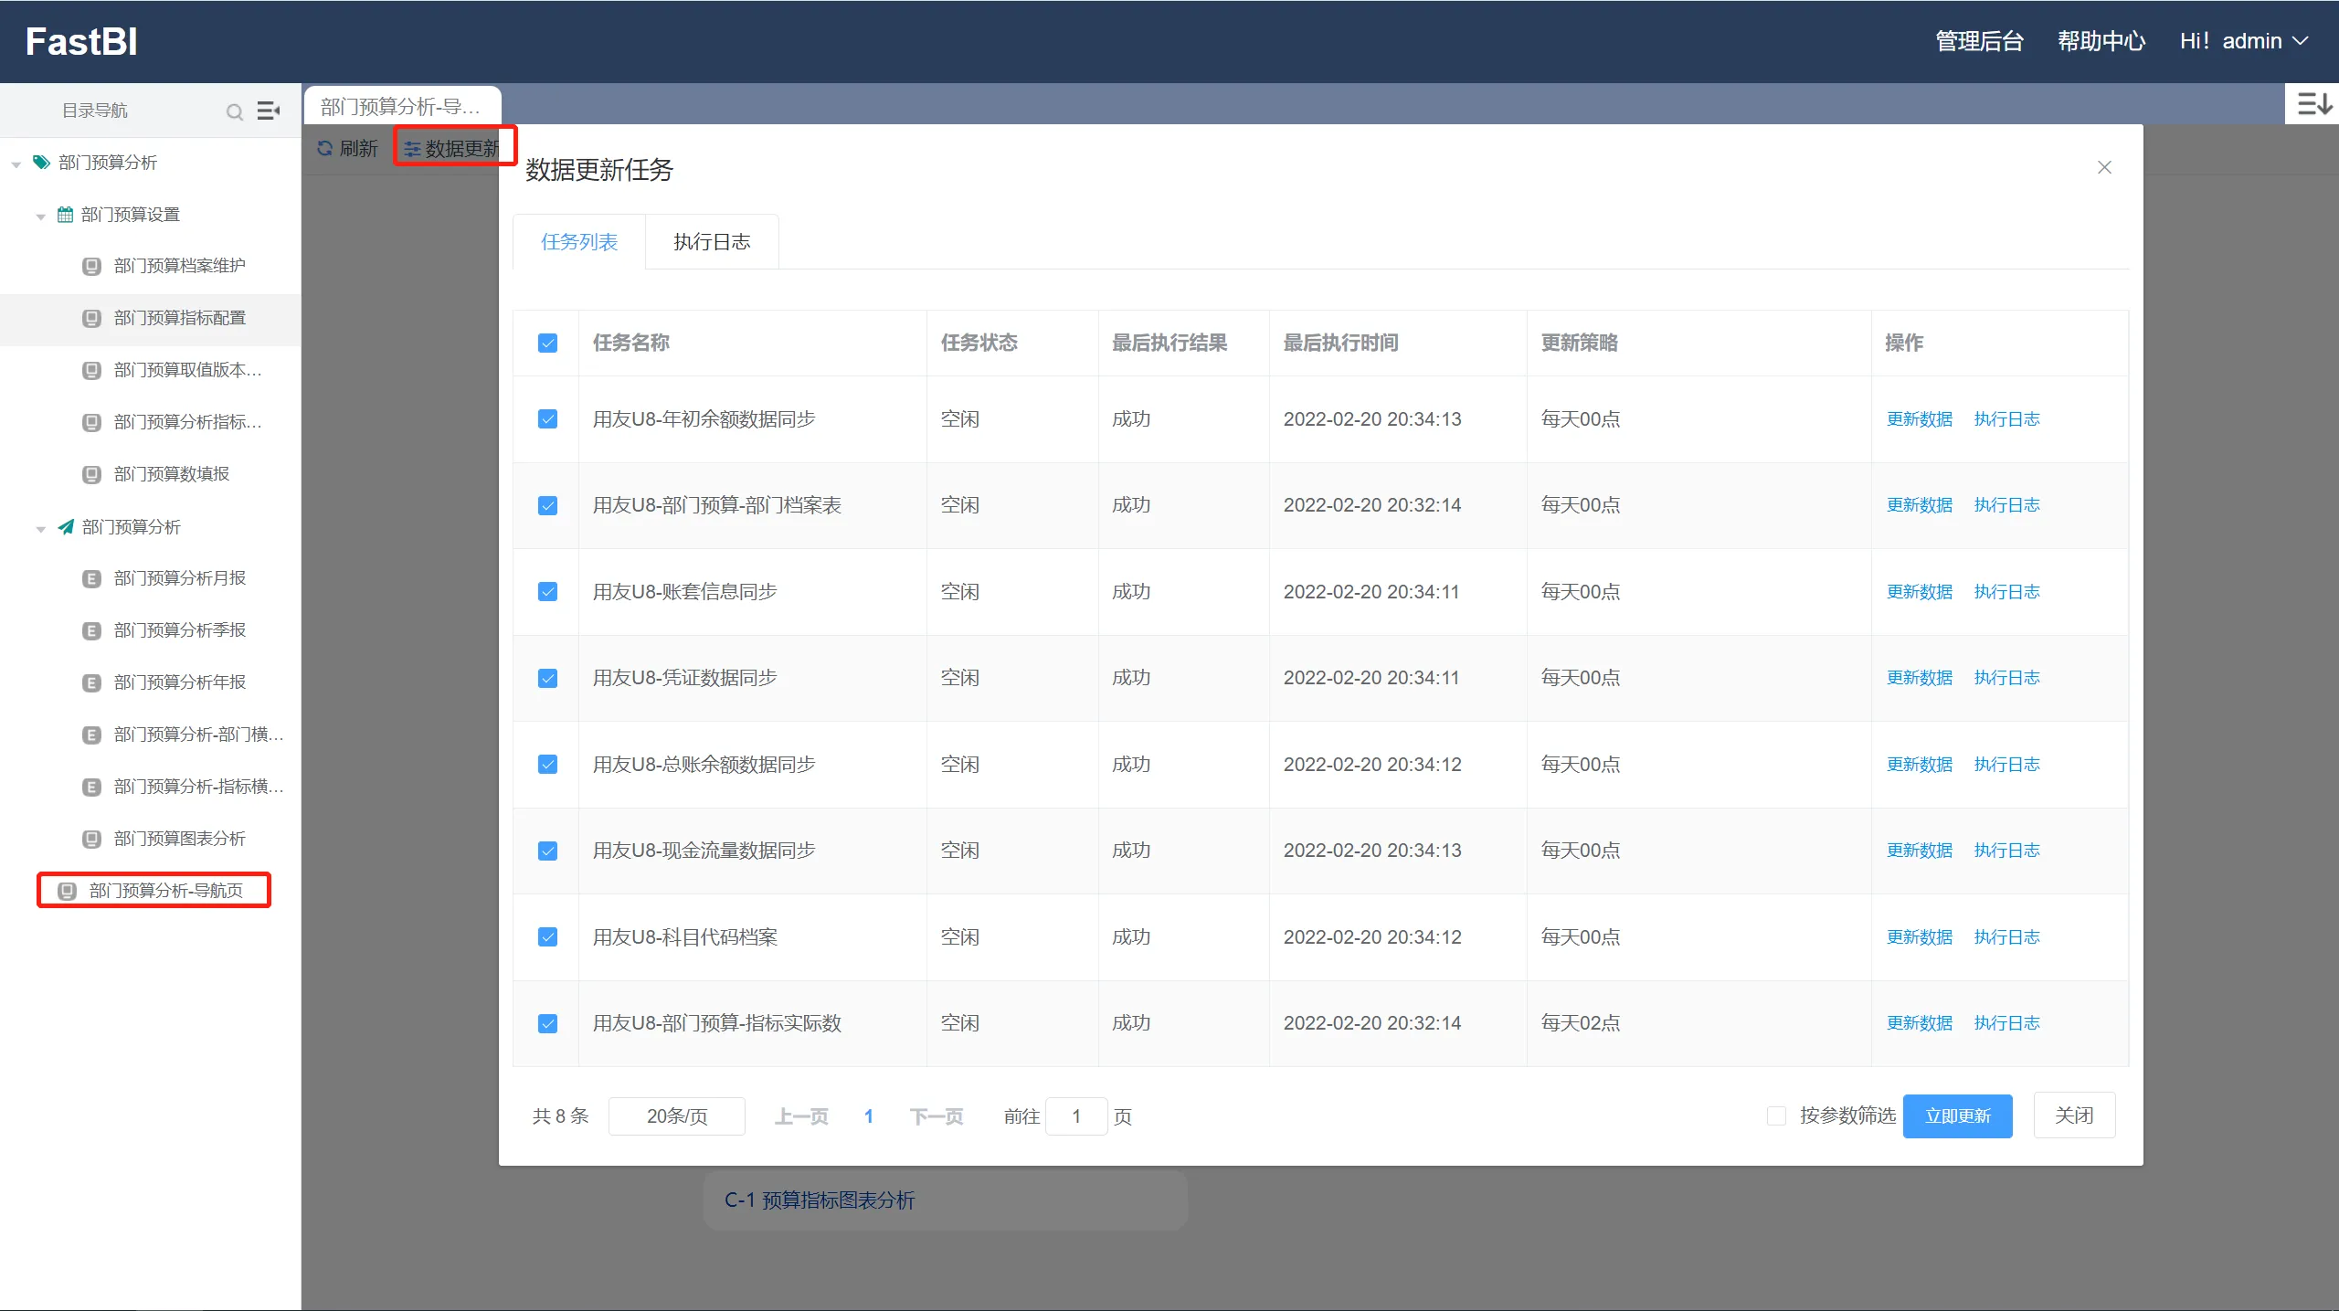This screenshot has width=2339, height=1311.
Task: Click the 2022-02-20 20:34:13 cell of 年初余额 row
Action: point(1372,419)
